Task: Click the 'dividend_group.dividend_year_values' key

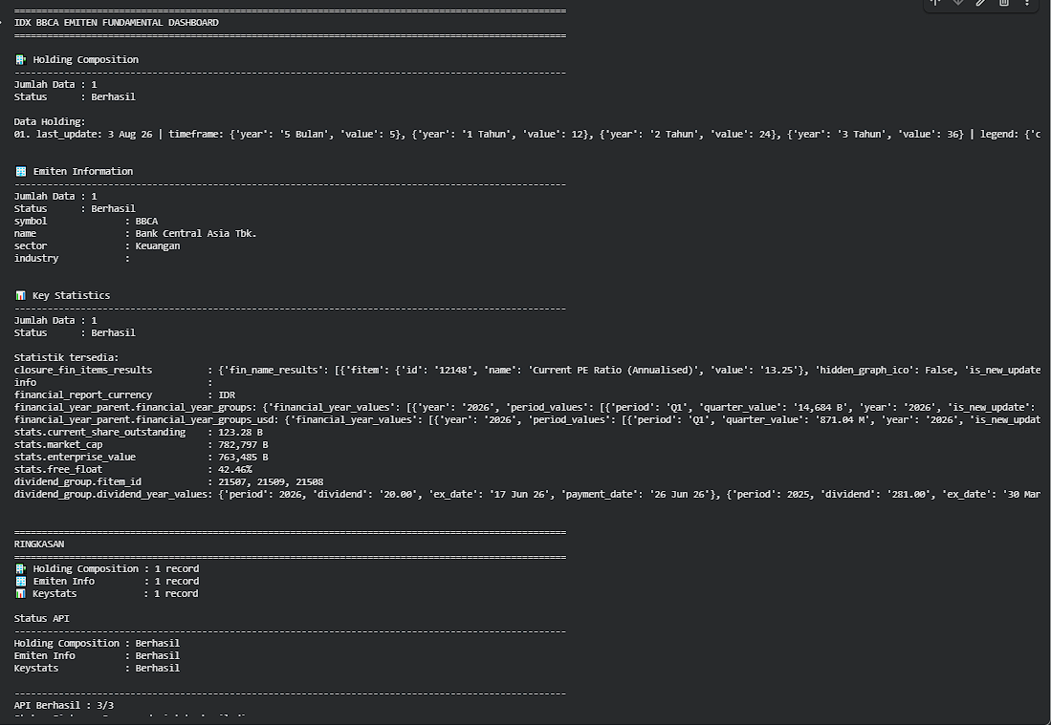Action: [x=111, y=494]
